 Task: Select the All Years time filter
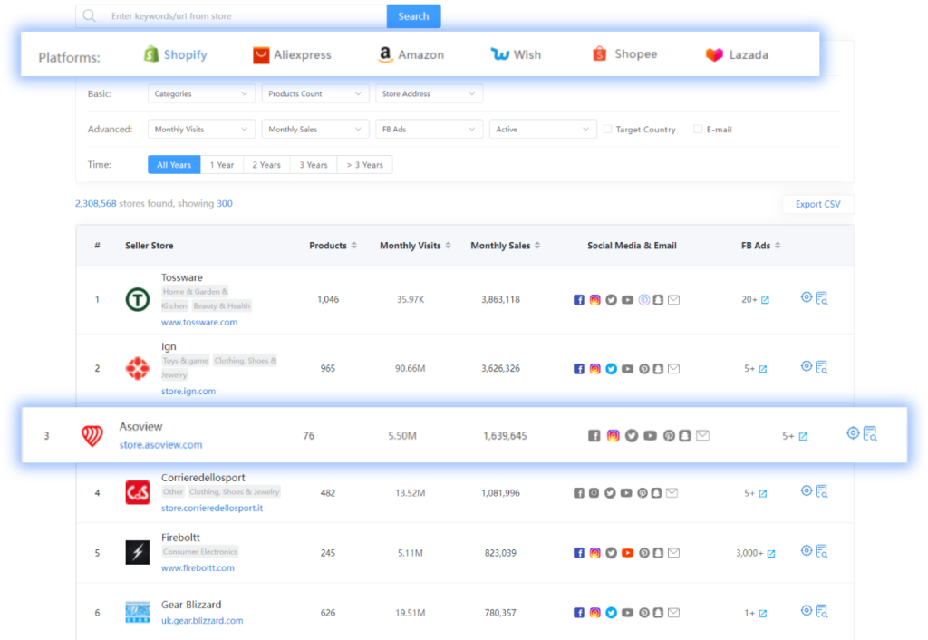pyautogui.click(x=174, y=165)
